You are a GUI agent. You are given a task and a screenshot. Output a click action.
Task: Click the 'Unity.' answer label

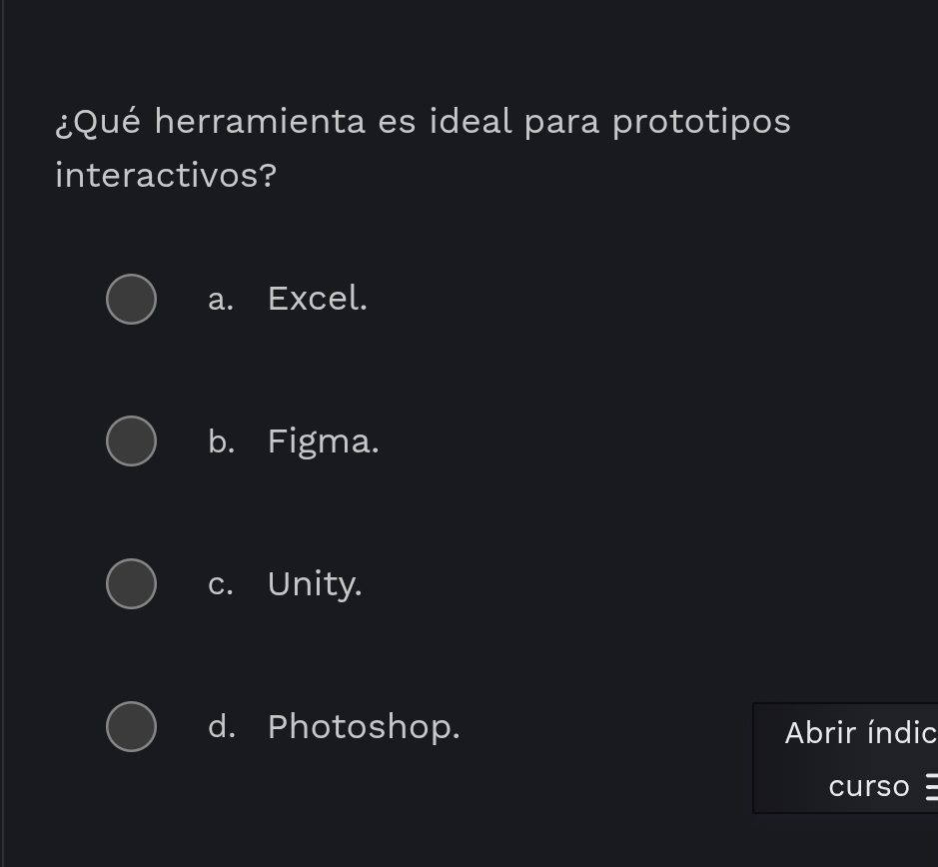pyautogui.click(x=314, y=584)
